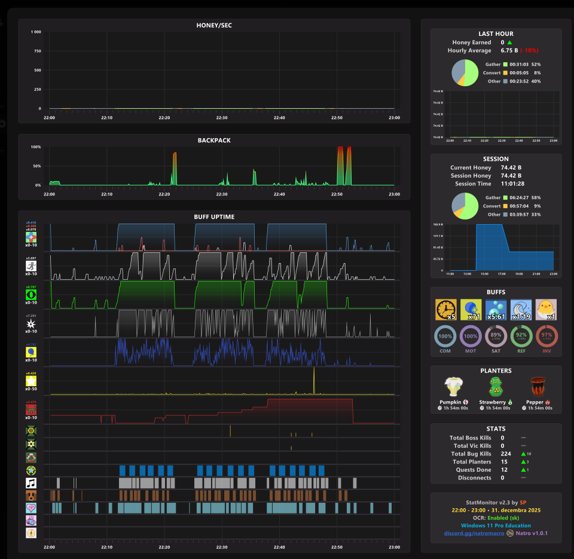Click the BUFF UPTIME chart title
Screen dimensions: 574x559
tap(214, 216)
